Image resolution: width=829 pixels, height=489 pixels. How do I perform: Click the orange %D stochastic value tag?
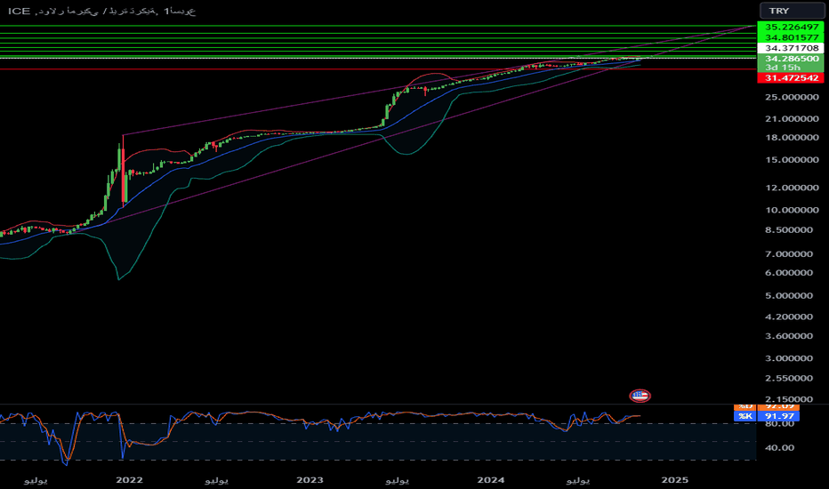point(767,406)
